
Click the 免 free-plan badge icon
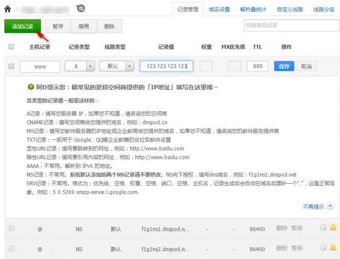click(x=81, y=8)
